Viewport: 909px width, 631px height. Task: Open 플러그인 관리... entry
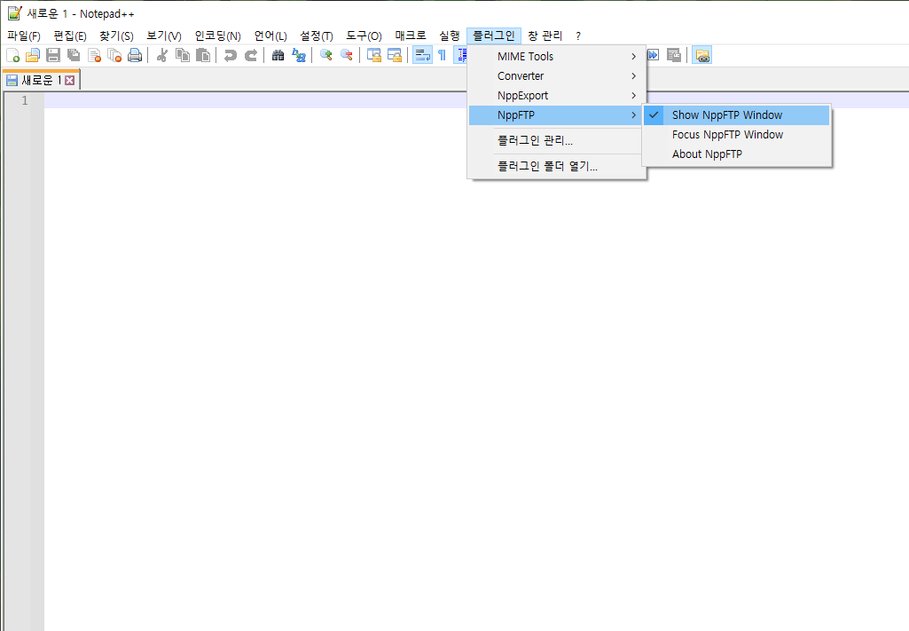click(557, 141)
